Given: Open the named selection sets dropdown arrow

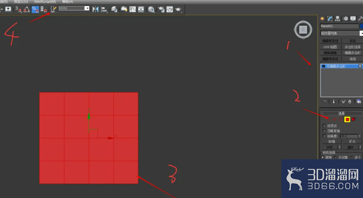Looking at the screenshot, I should tap(87, 8).
